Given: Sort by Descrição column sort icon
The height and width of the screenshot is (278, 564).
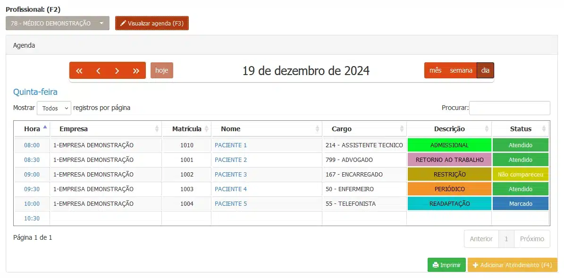Looking at the screenshot, I should tap(487, 129).
